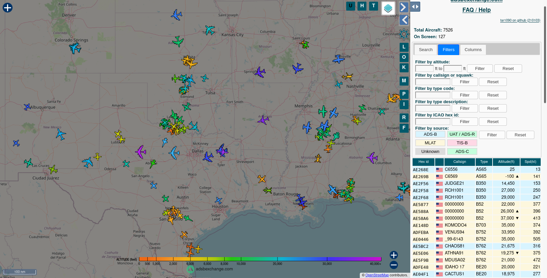This screenshot has width=547, height=278.
Task: Click the minimum altitude input field
Action: click(425, 69)
